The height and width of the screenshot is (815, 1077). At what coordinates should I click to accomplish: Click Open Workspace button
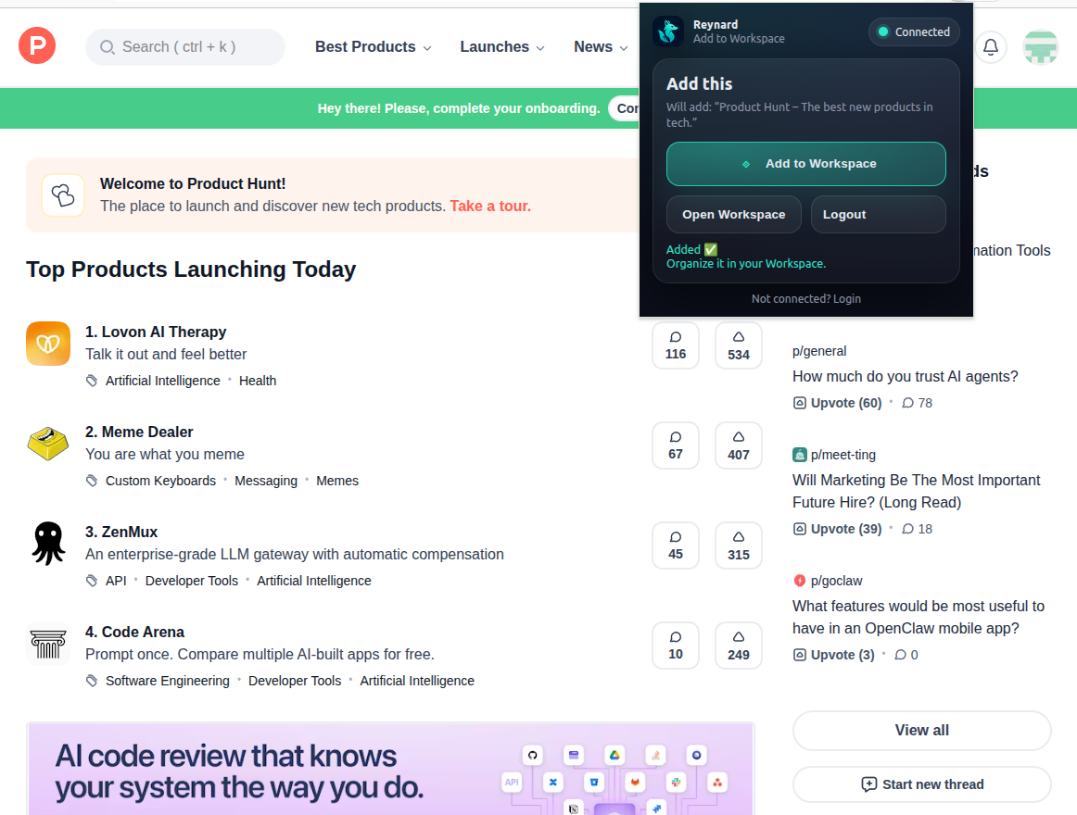(733, 214)
